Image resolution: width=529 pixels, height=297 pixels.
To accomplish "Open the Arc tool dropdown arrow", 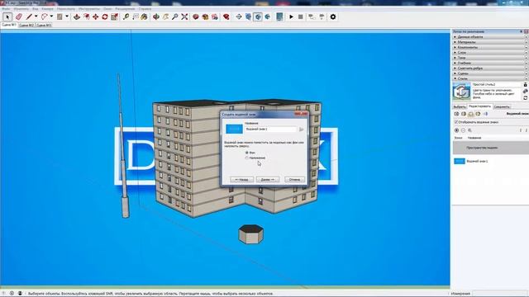I will pos(51,16).
